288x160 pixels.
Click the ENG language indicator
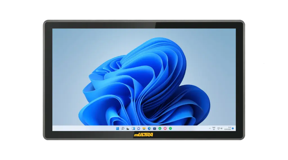point(214,129)
